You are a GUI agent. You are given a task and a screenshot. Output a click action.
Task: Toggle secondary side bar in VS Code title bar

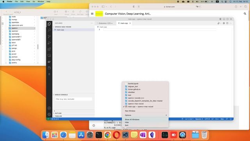pos(227,19)
